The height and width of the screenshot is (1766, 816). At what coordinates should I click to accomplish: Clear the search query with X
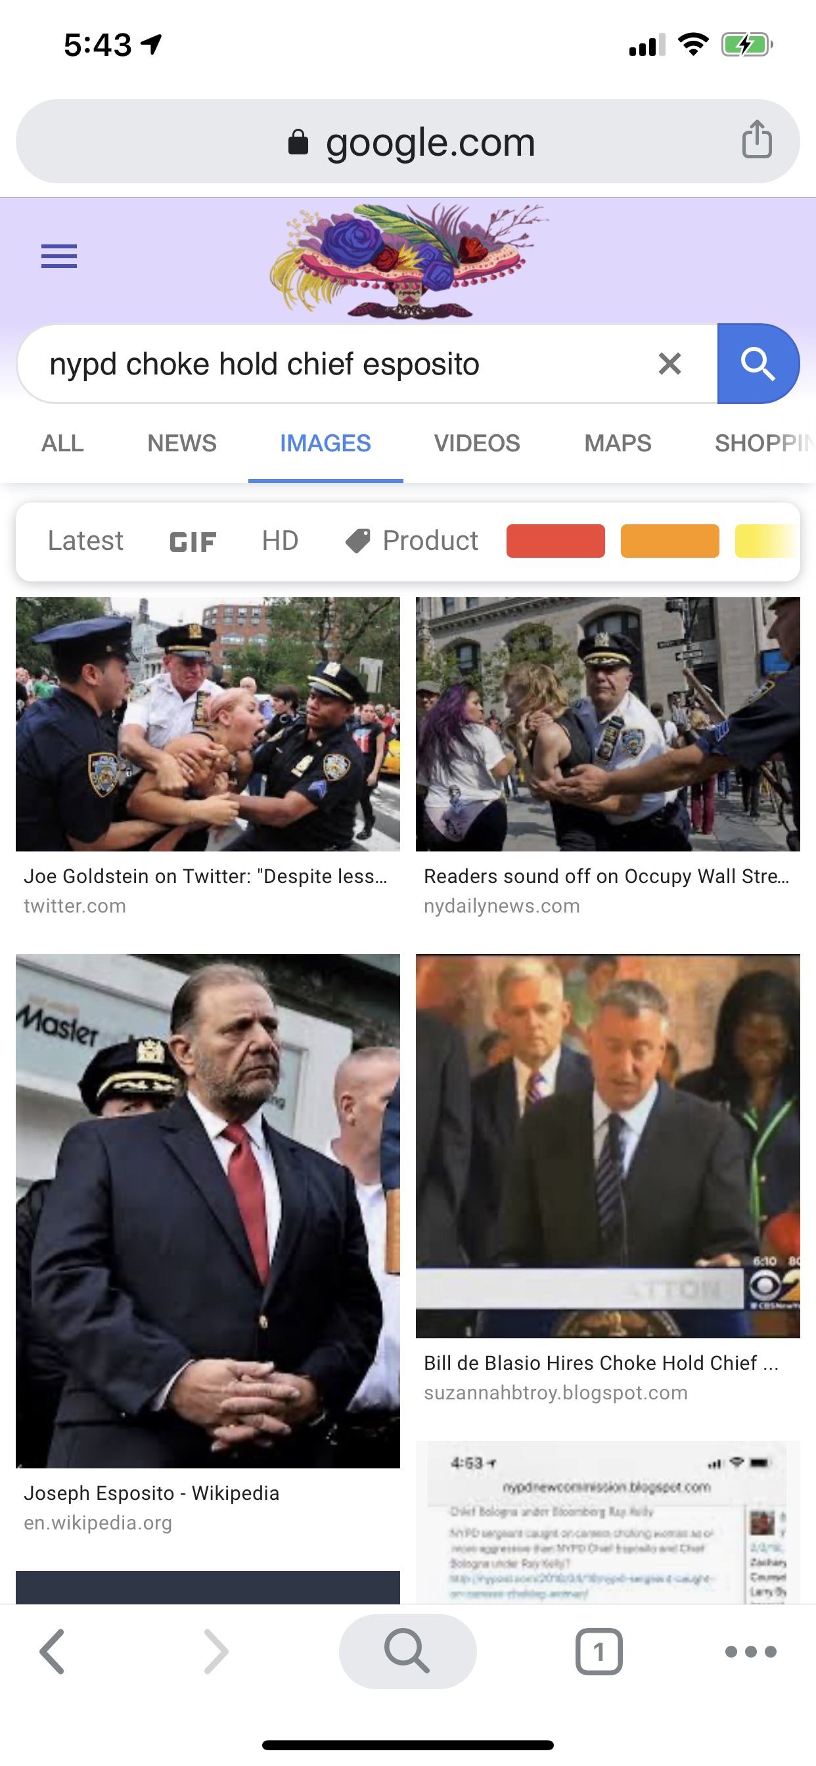click(669, 363)
